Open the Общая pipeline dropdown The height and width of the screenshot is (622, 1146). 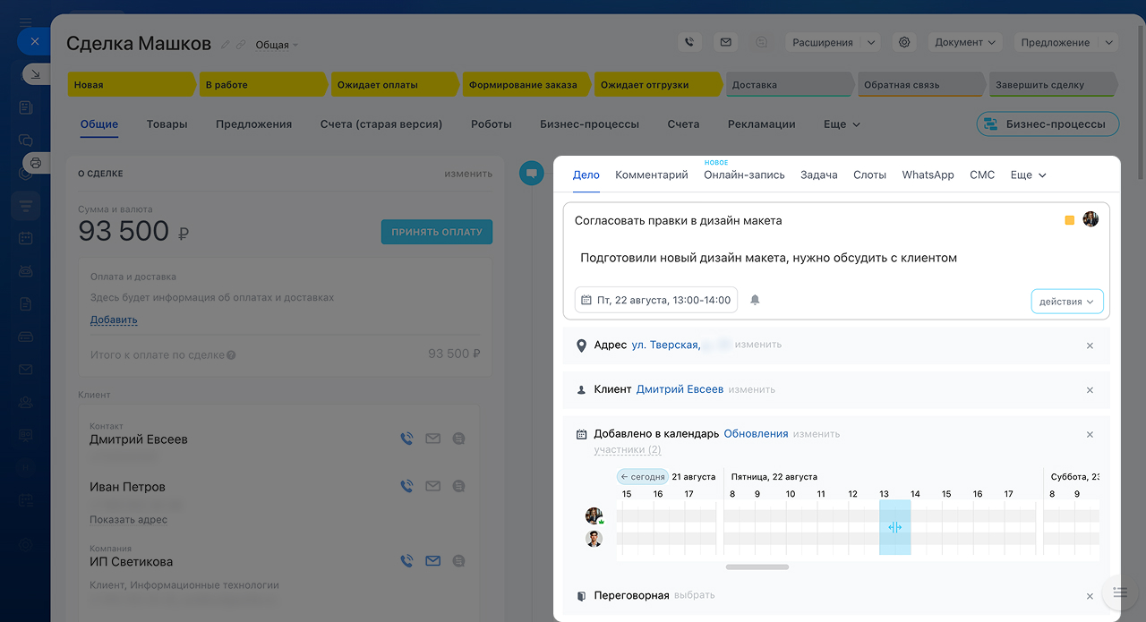click(x=277, y=45)
